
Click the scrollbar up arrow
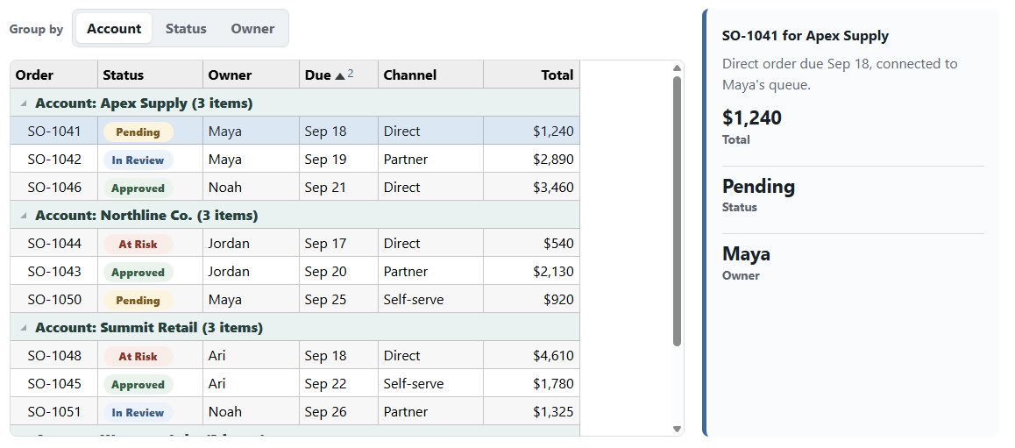tap(677, 68)
